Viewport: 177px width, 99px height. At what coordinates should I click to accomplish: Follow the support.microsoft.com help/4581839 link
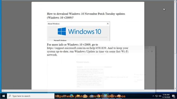coord(77,48)
